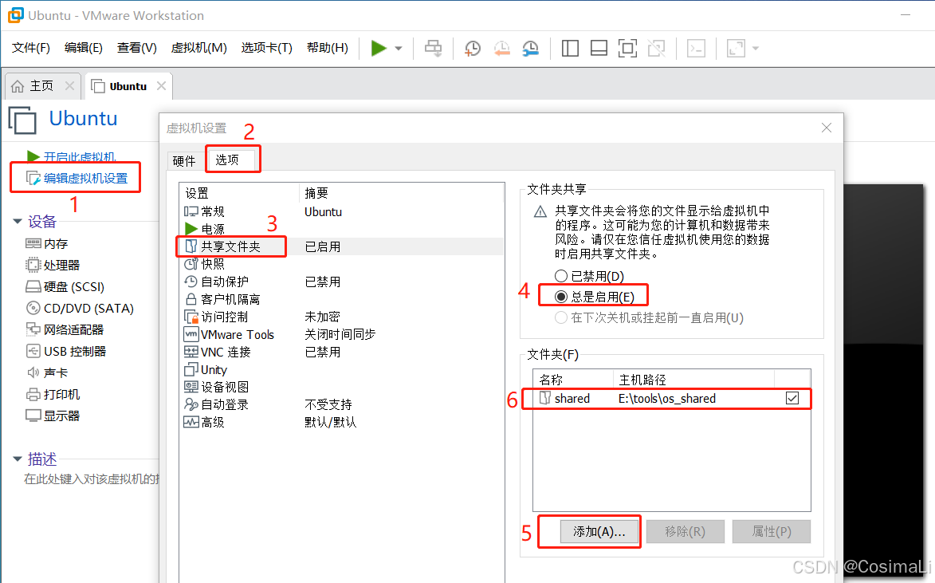Close the Ubuntu tab
935x583 pixels.
coord(161,86)
